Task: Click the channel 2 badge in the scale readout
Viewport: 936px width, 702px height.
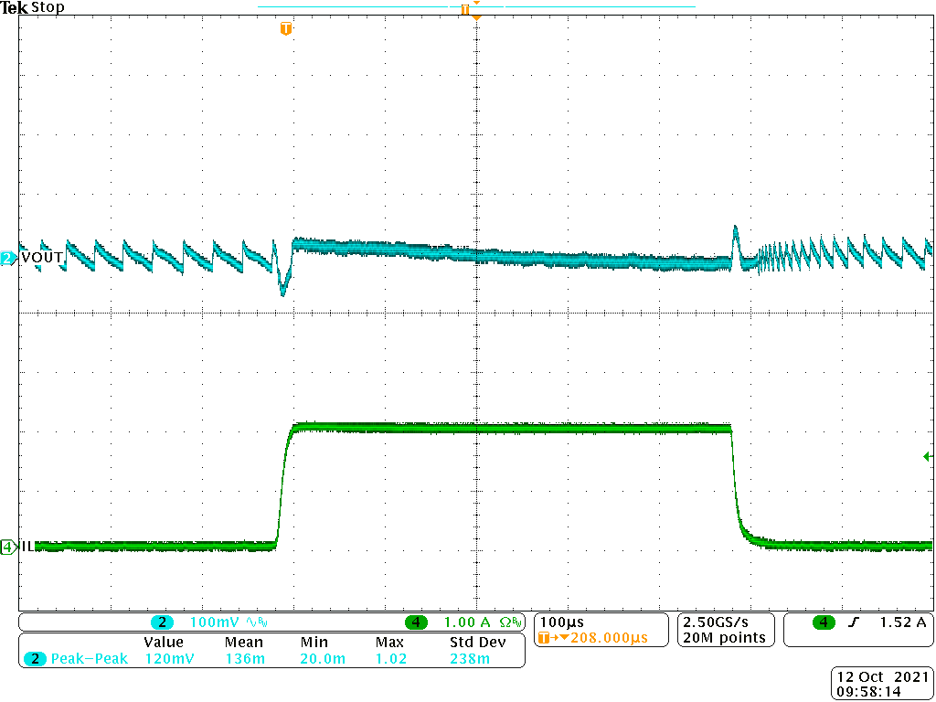Action: [163, 622]
